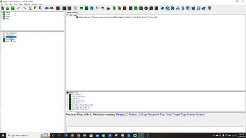Click the Windows Start button
Image resolution: width=246 pixels, height=138 pixels.
coord(3,135)
